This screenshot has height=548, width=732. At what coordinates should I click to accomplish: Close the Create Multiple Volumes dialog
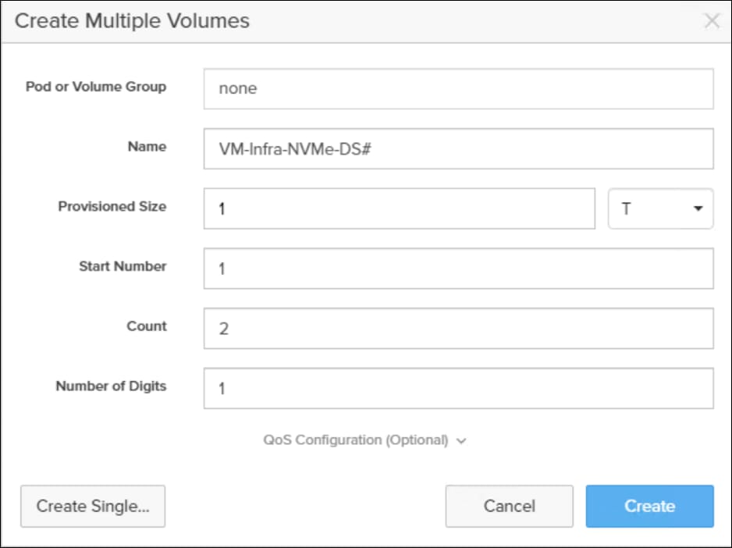click(x=711, y=21)
